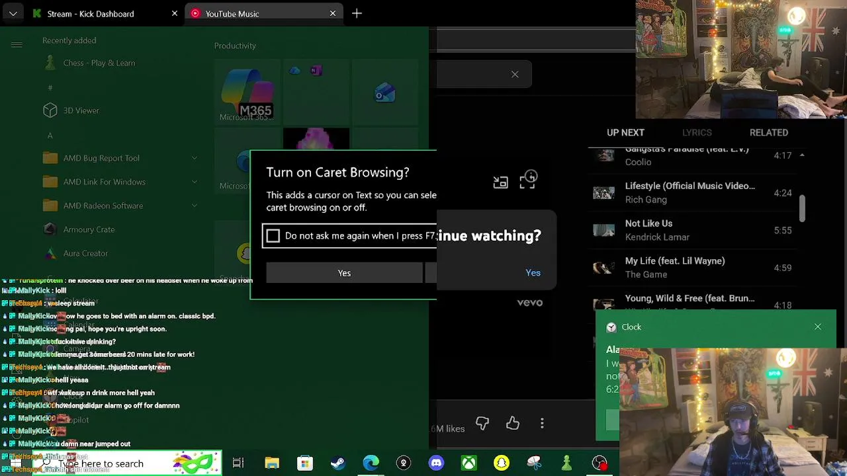Open the three-dot more actions menu

[542, 423]
